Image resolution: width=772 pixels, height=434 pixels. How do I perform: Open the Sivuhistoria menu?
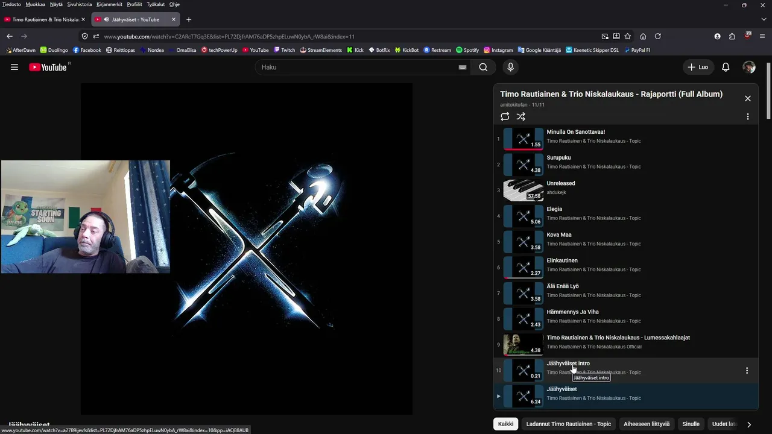(x=80, y=4)
